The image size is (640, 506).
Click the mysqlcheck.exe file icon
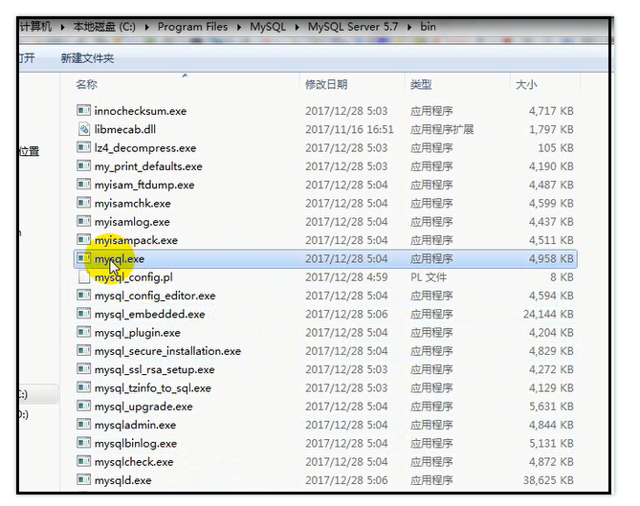click(x=83, y=461)
